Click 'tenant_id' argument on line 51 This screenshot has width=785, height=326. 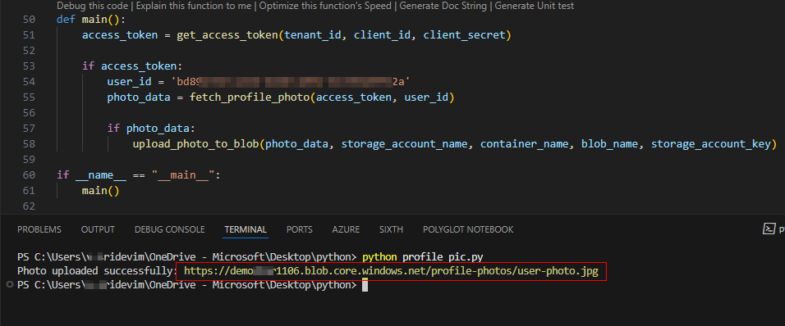[x=312, y=35]
